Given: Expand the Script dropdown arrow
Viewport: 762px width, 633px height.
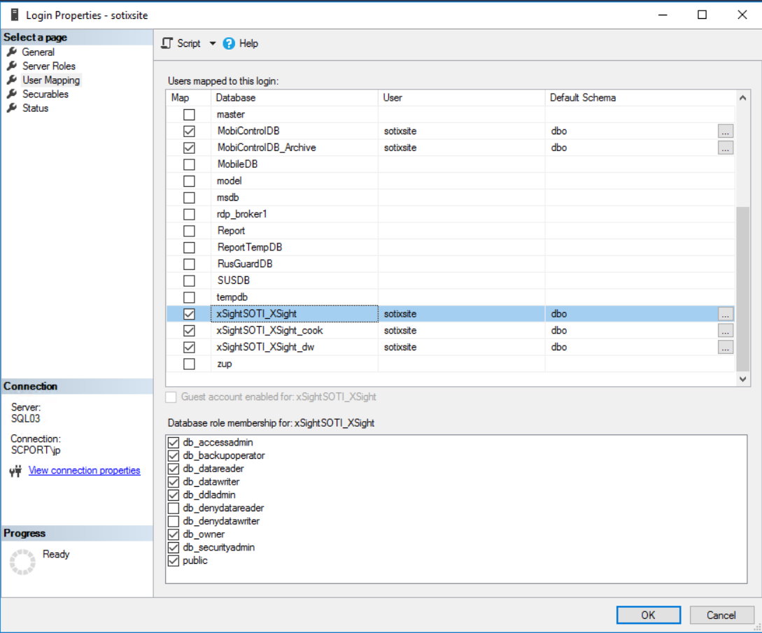Looking at the screenshot, I should [x=213, y=43].
